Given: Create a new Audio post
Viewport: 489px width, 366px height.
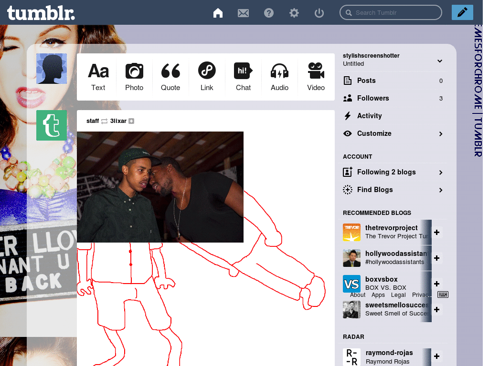Looking at the screenshot, I should [279, 77].
